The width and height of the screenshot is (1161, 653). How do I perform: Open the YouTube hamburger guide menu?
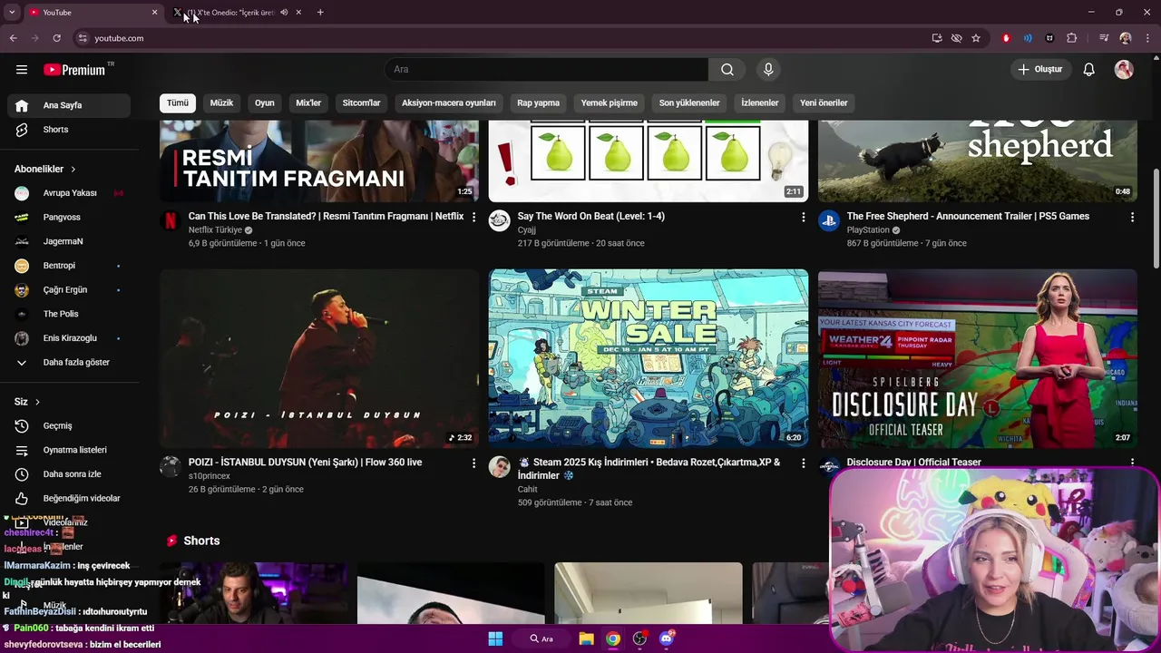[x=22, y=70]
